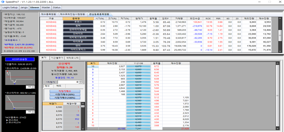
Task: Switch to the Jango tab
Action: pyautogui.click(x=24, y=7)
